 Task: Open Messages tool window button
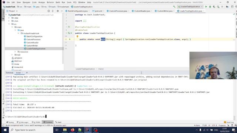pos(23,122)
